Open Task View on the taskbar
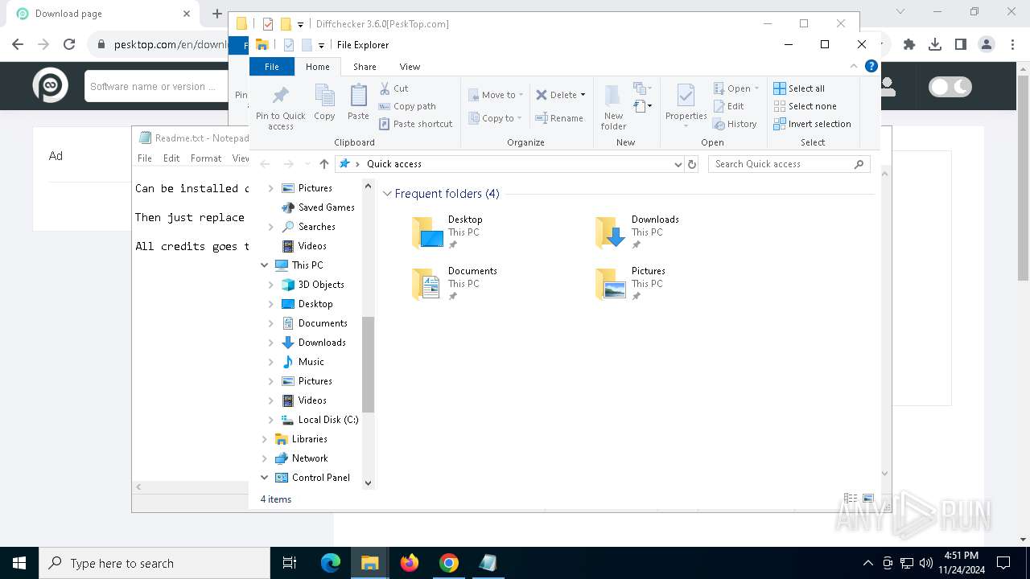Viewport: 1030px width, 579px height. tap(290, 563)
